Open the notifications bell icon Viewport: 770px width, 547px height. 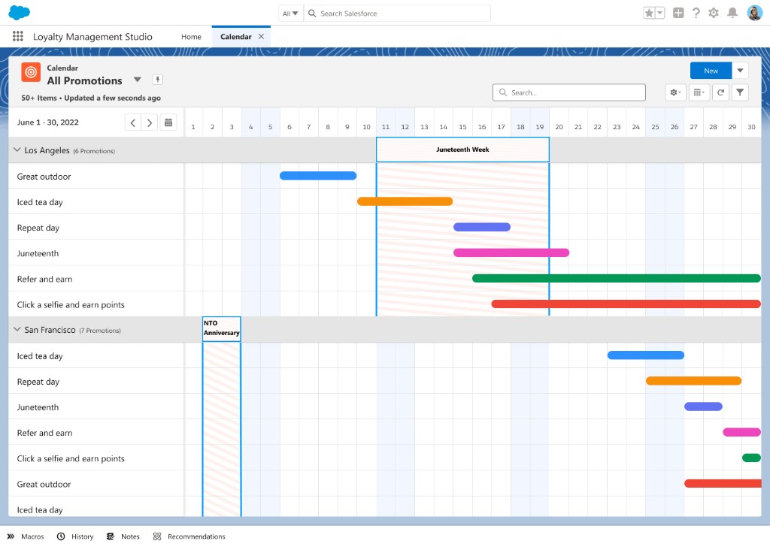pyautogui.click(x=732, y=14)
